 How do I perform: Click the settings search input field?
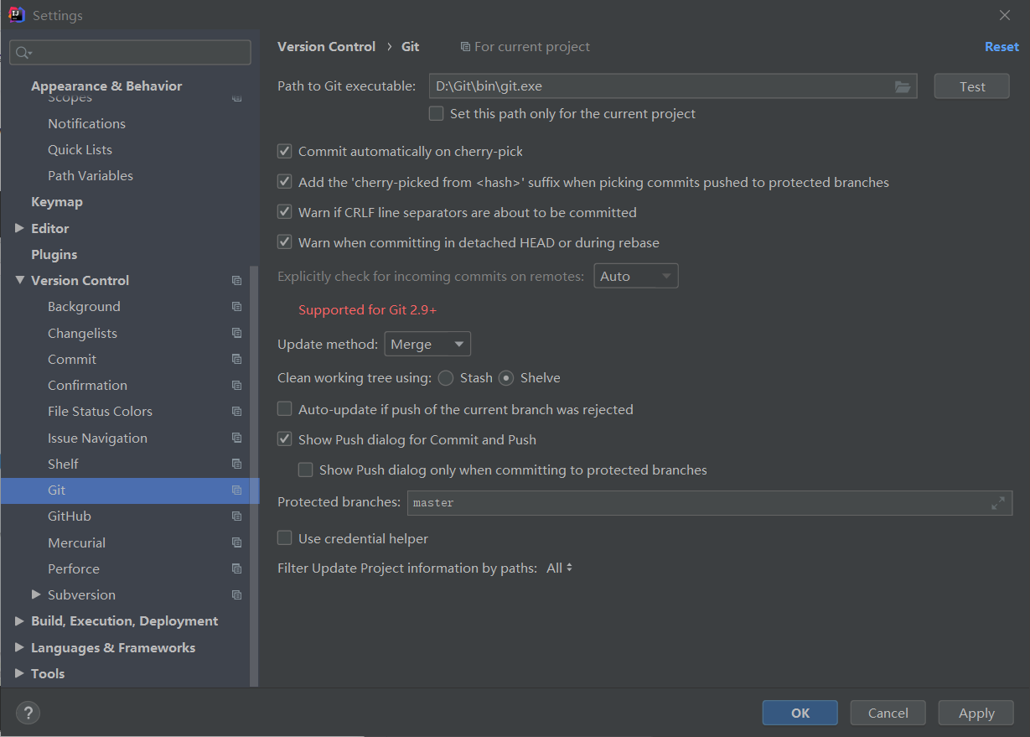(130, 53)
